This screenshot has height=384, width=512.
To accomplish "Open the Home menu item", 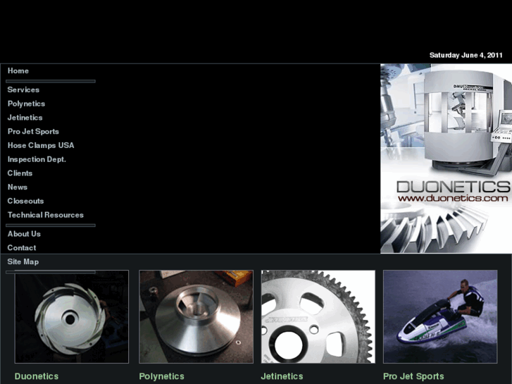I will point(18,71).
